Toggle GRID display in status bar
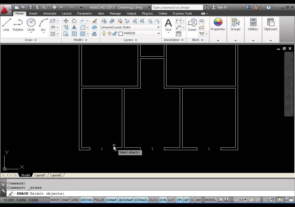This screenshot has width=295, height=207. coord(75,200)
